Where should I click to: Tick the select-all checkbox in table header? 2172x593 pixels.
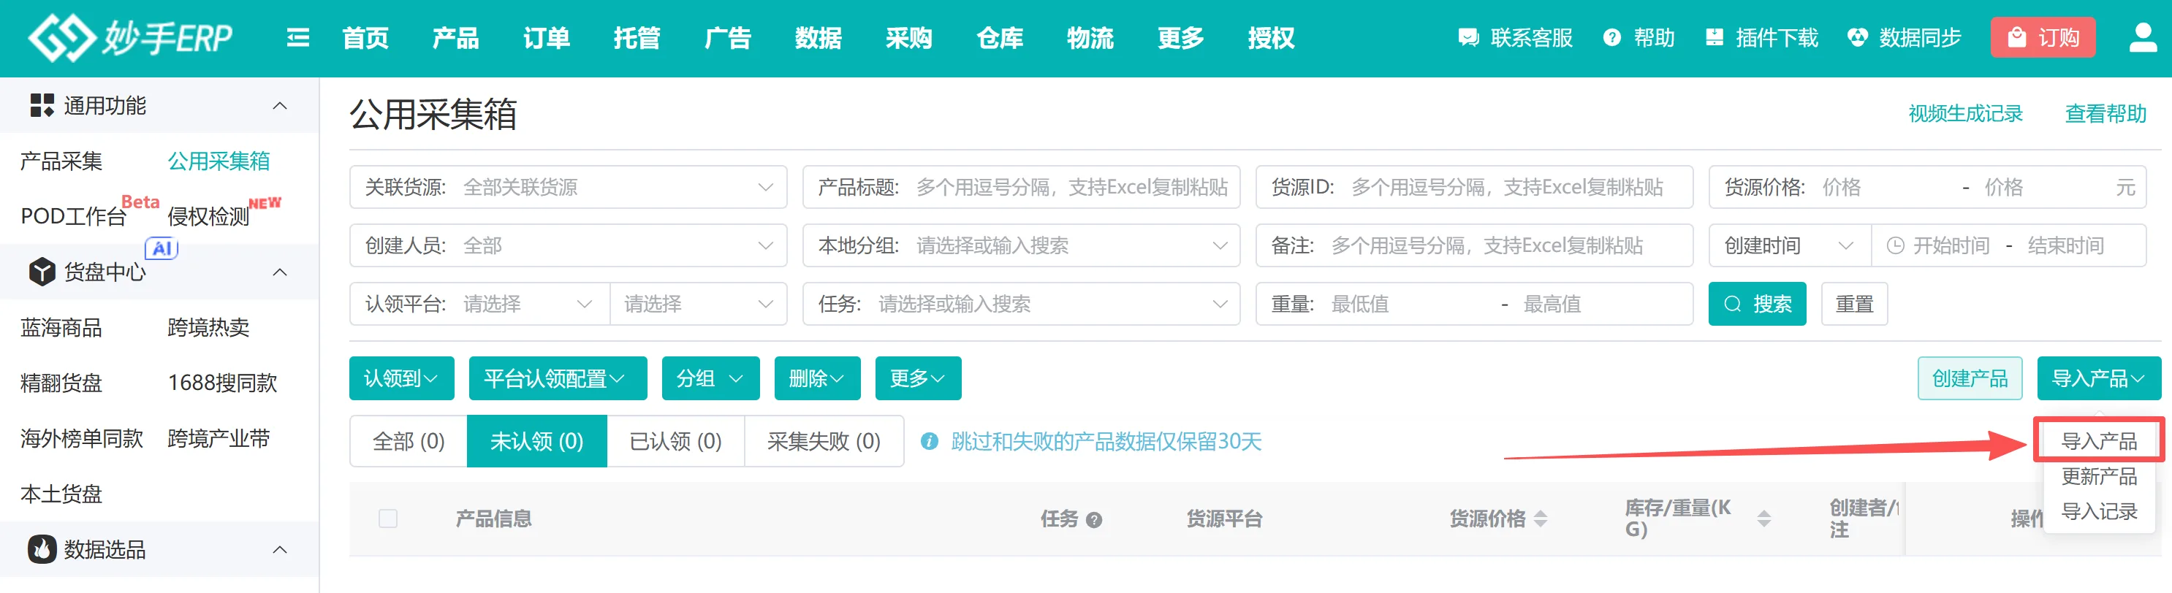[388, 519]
